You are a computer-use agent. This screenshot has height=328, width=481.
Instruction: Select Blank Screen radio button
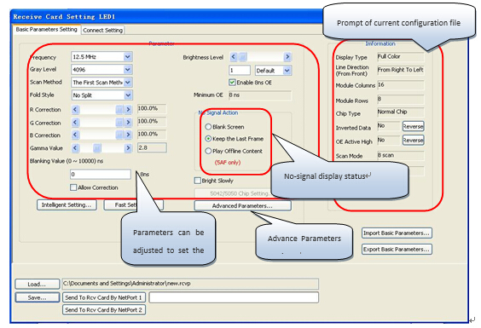(x=208, y=127)
